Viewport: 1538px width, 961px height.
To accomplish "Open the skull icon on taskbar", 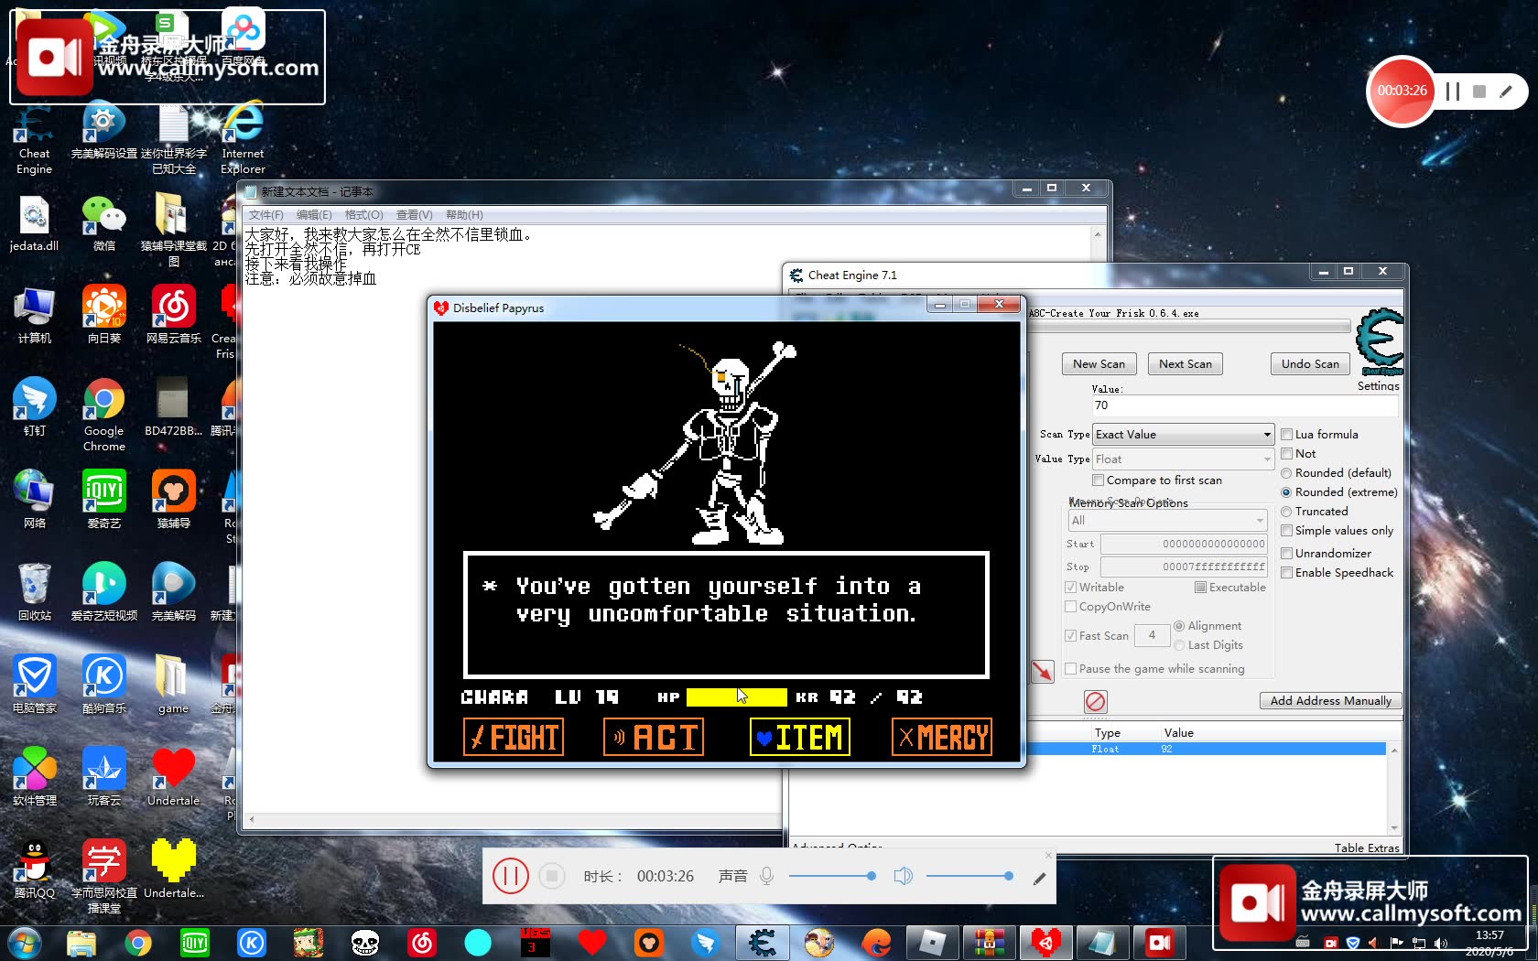I will pyautogui.click(x=365, y=942).
